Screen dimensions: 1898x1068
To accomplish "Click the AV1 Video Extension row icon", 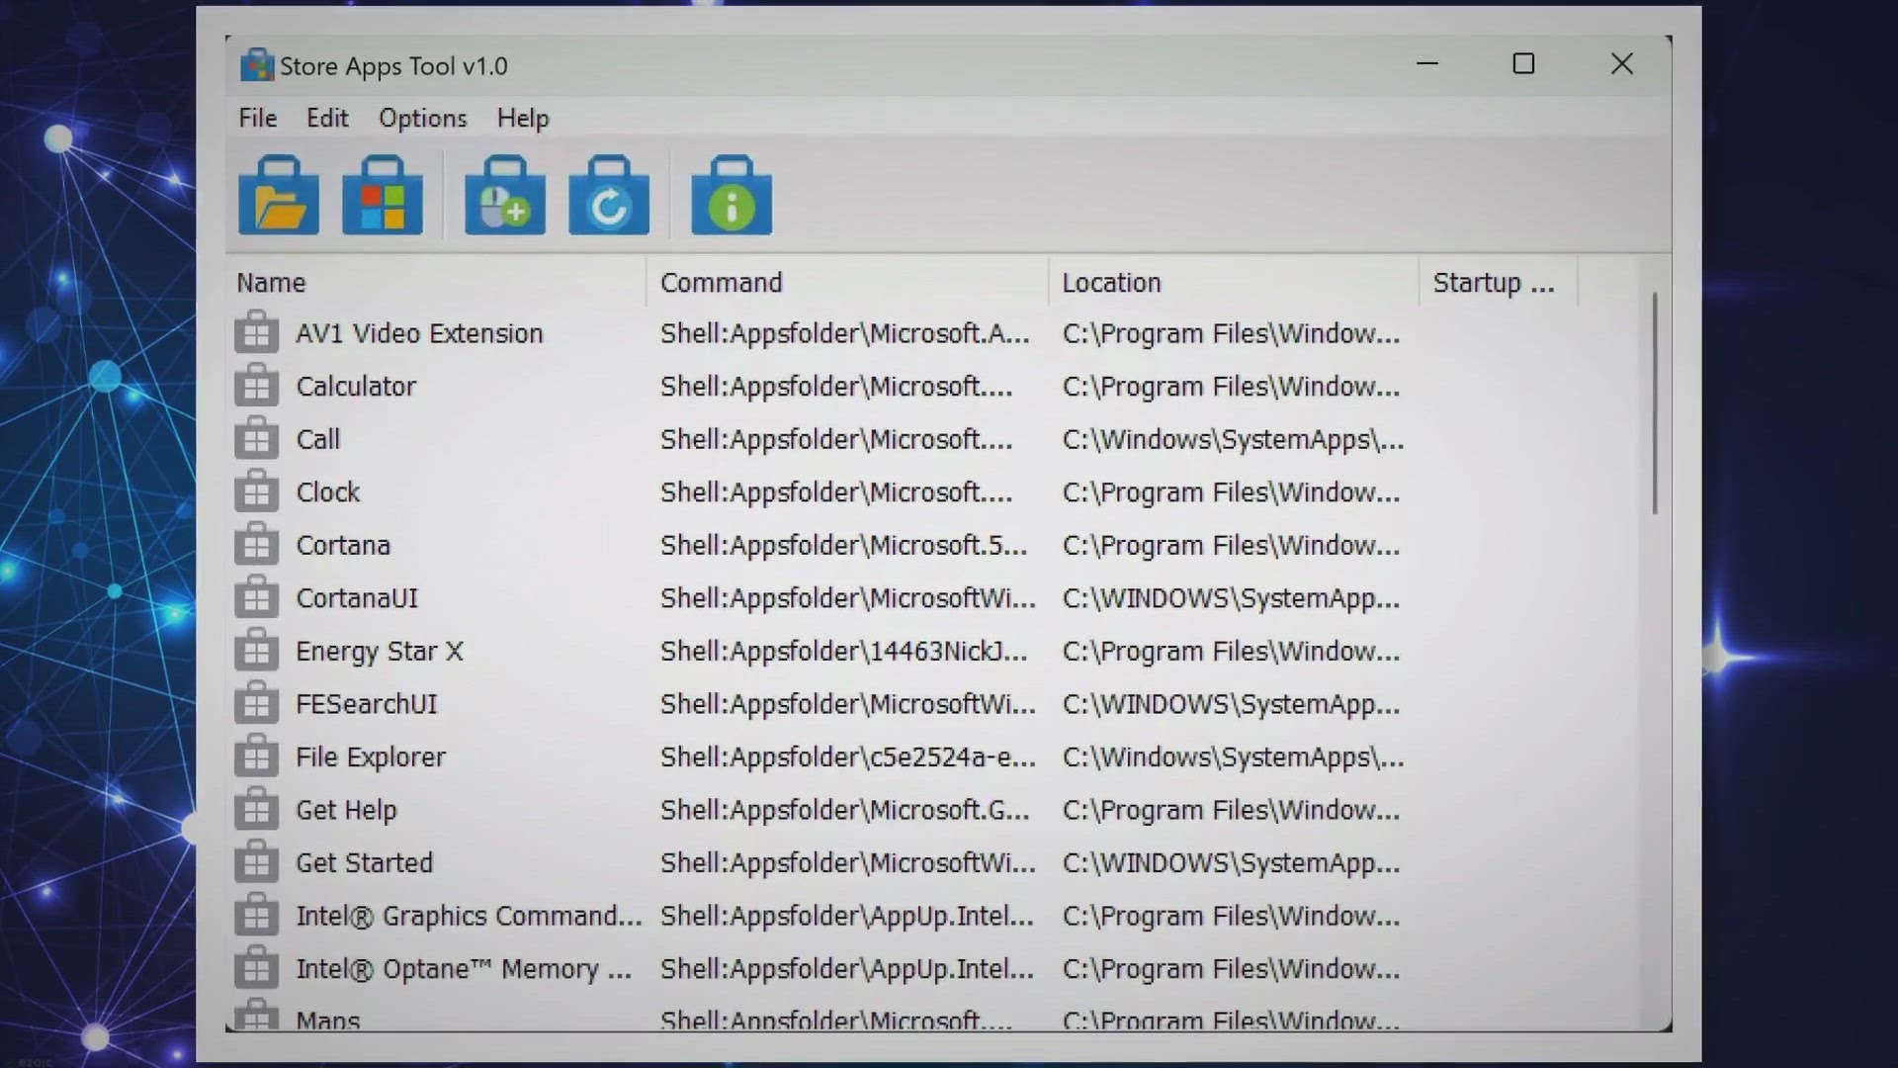I will coord(256,332).
